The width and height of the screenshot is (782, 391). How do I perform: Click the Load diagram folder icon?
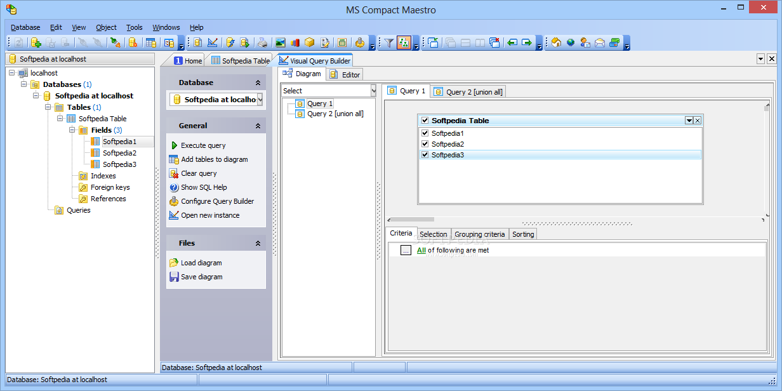click(174, 263)
